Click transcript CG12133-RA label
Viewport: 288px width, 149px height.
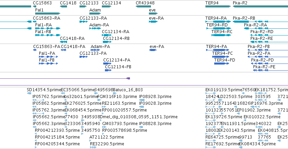[93, 18]
